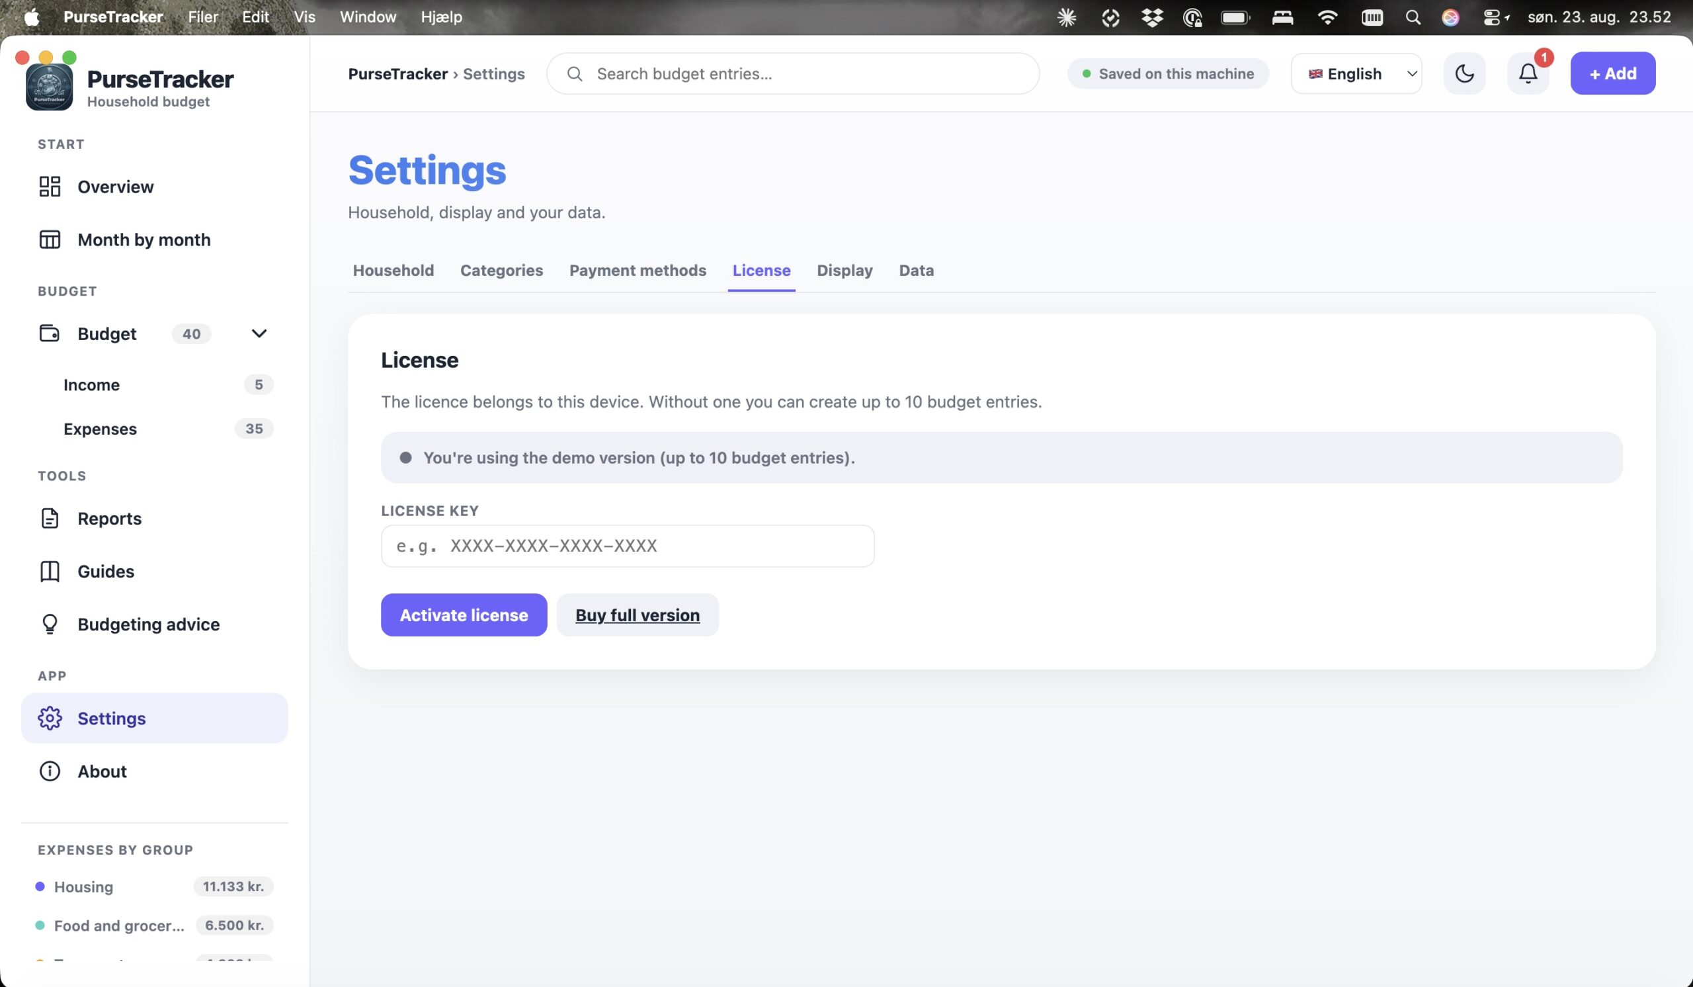
Task: Click the Saved on this machine status
Action: click(x=1168, y=73)
